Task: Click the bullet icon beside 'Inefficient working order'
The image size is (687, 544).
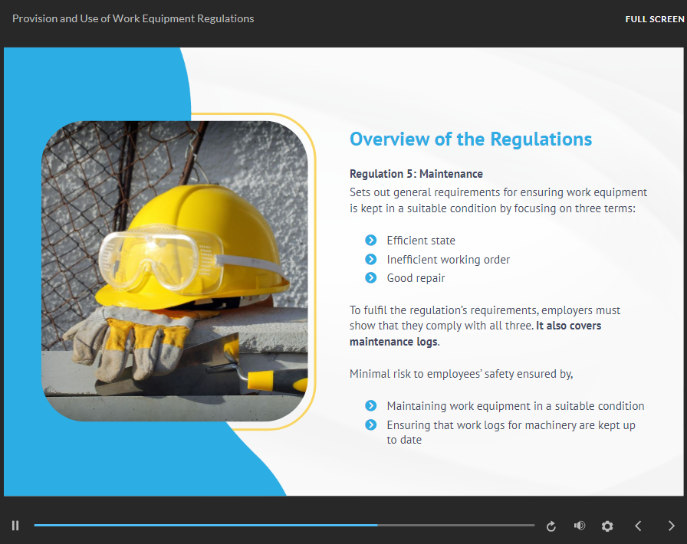Action: [x=370, y=259]
